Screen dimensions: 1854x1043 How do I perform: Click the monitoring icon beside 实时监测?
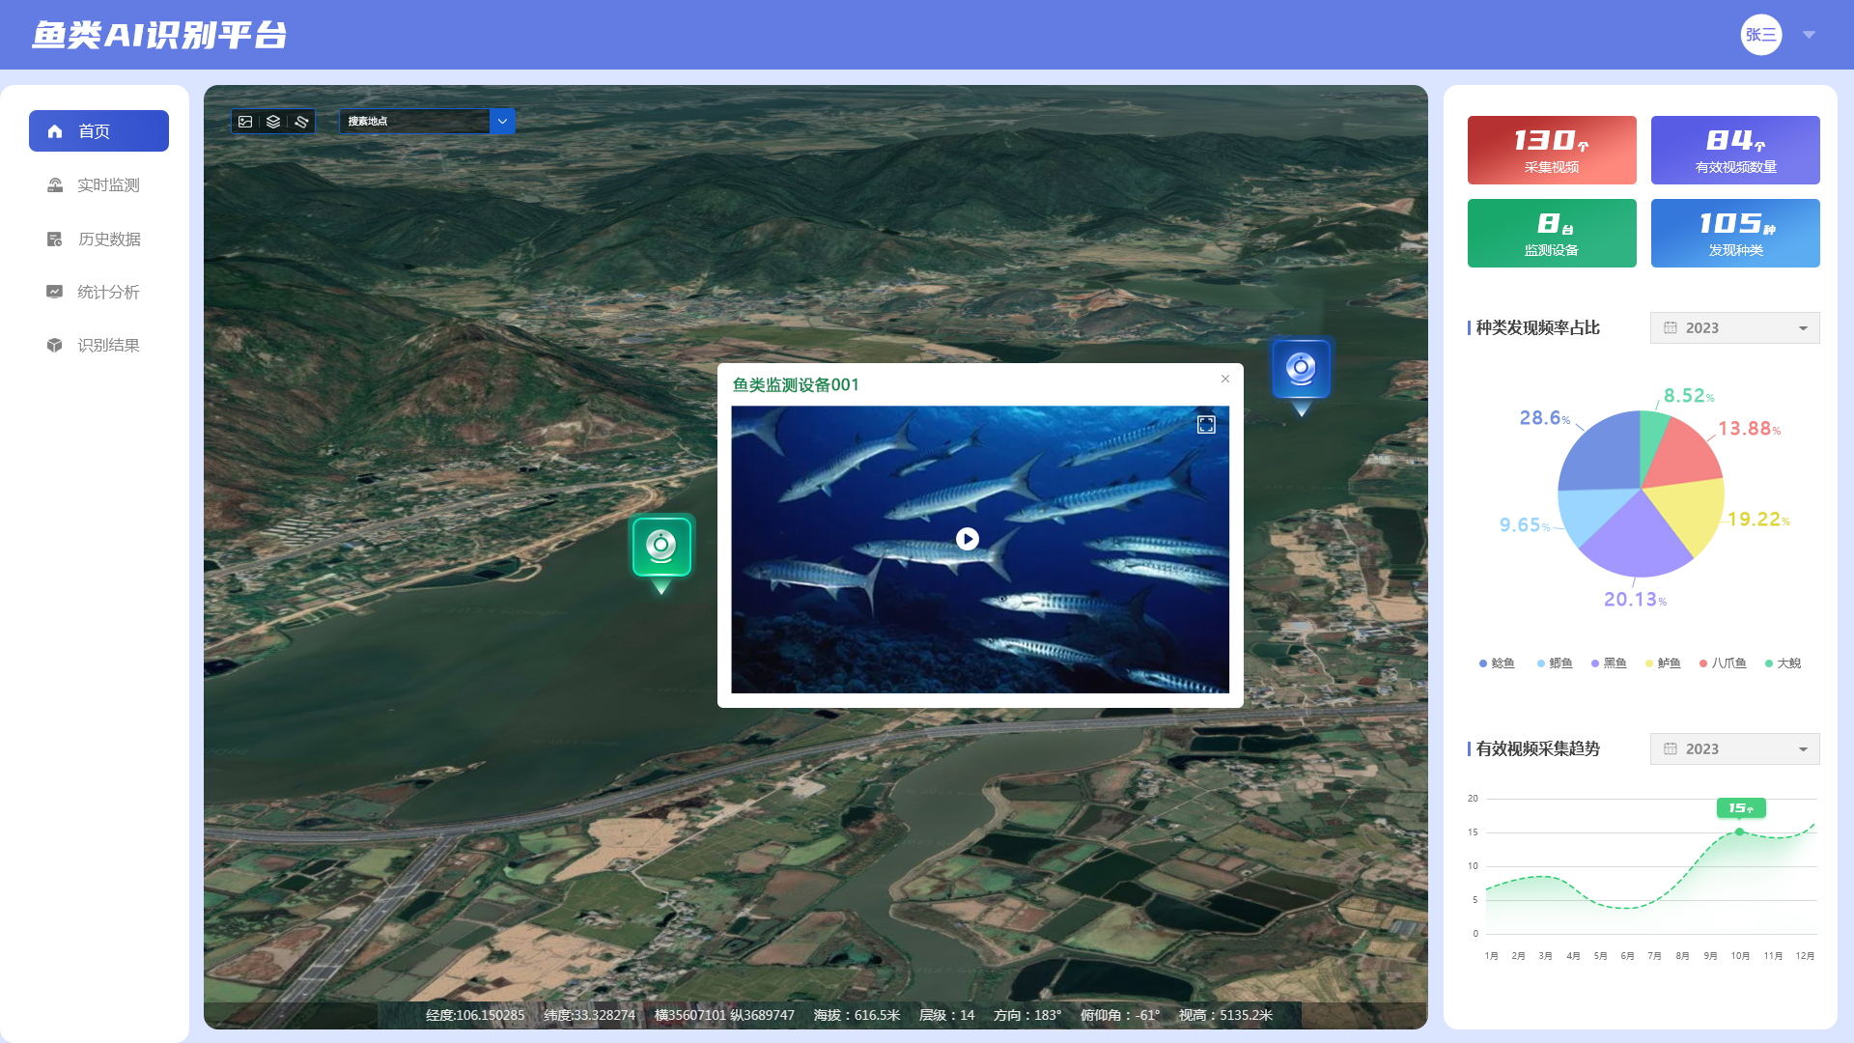click(x=55, y=185)
